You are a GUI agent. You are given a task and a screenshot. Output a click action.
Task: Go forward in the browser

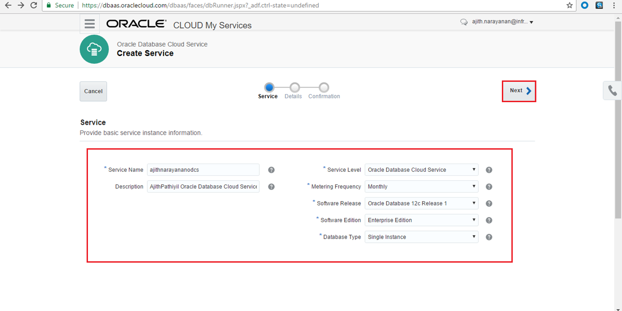pos(21,5)
